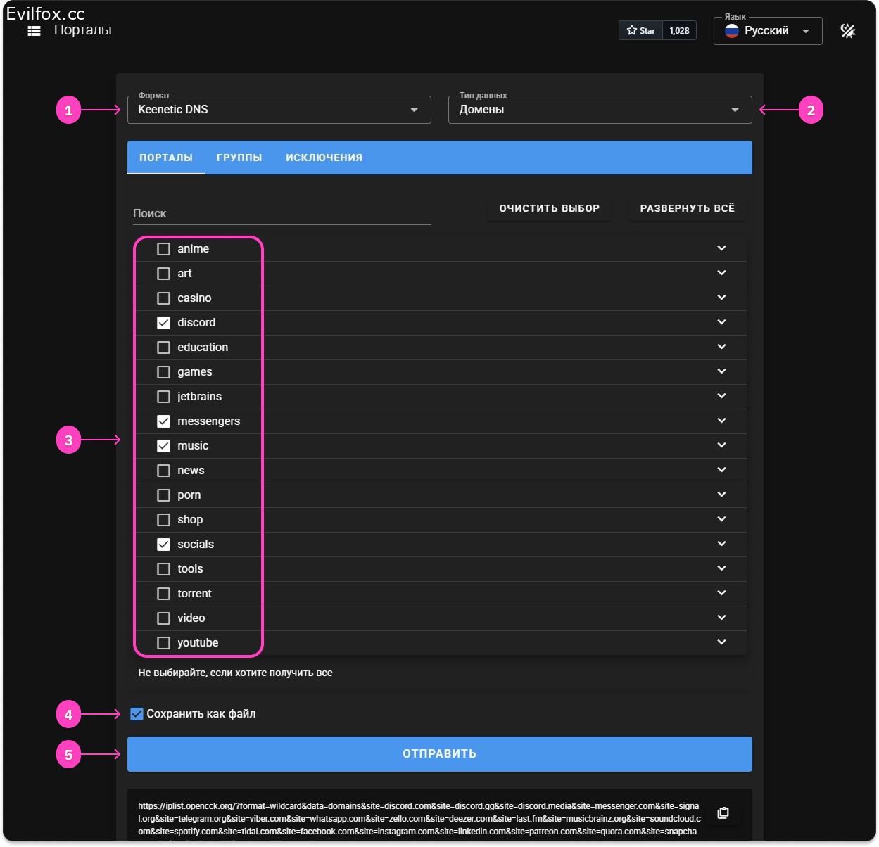
Task: Click the star count 1,028
Action: point(679,31)
